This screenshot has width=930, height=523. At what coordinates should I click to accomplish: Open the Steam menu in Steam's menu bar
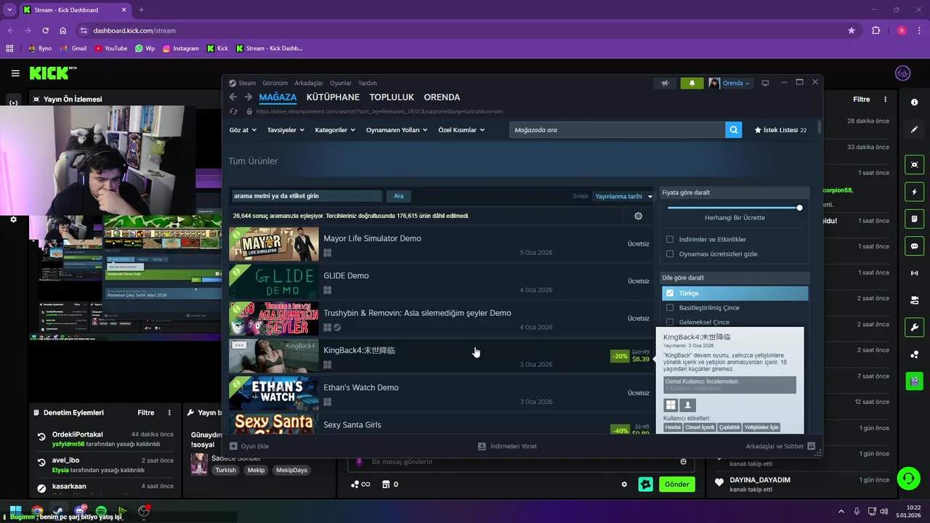[247, 83]
